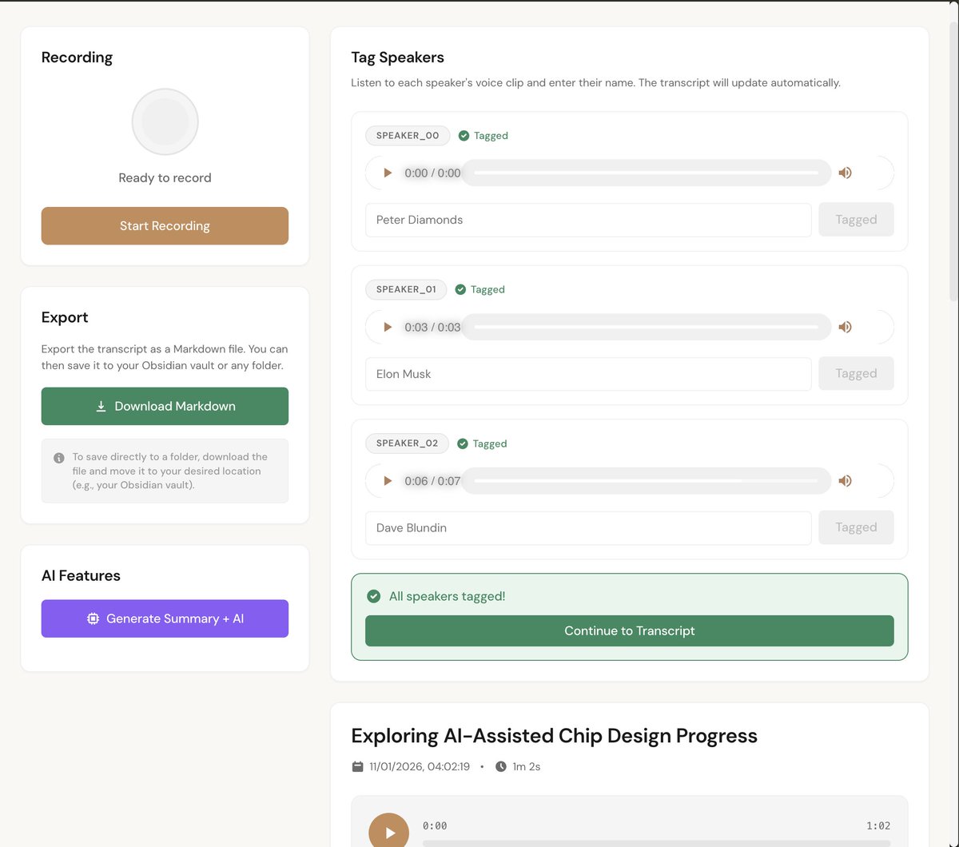The height and width of the screenshot is (847, 959).
Task: Play the SPEAKER_00 voice clip
Action: (388, 173)
